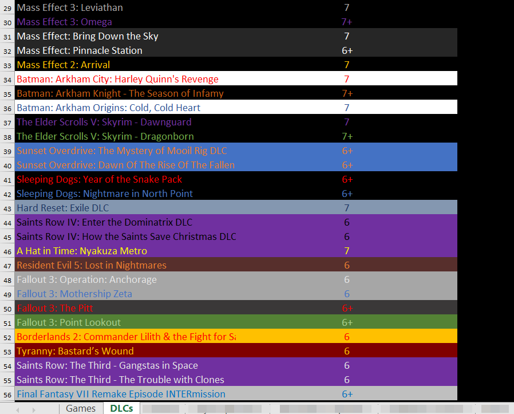
Task: Click cell 'Sleeping Dogs: Nightmare in North Point'
Action: pos(125,194)
